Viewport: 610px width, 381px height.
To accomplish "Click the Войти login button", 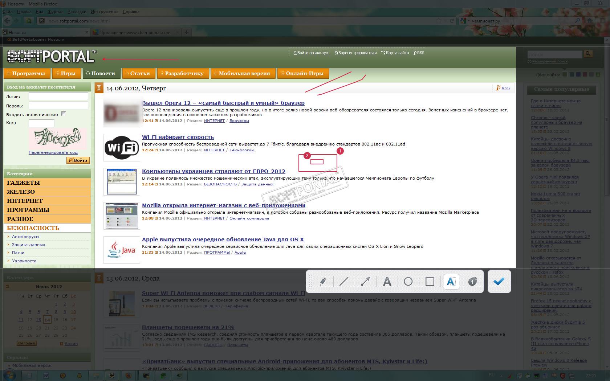I will tap(78, 160).
